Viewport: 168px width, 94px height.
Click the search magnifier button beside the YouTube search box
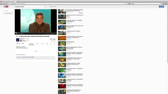[45, 7]
